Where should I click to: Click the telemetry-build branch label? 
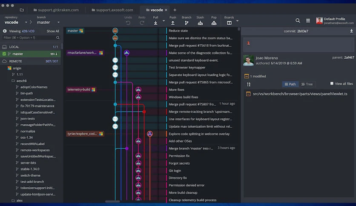[81, 89]
